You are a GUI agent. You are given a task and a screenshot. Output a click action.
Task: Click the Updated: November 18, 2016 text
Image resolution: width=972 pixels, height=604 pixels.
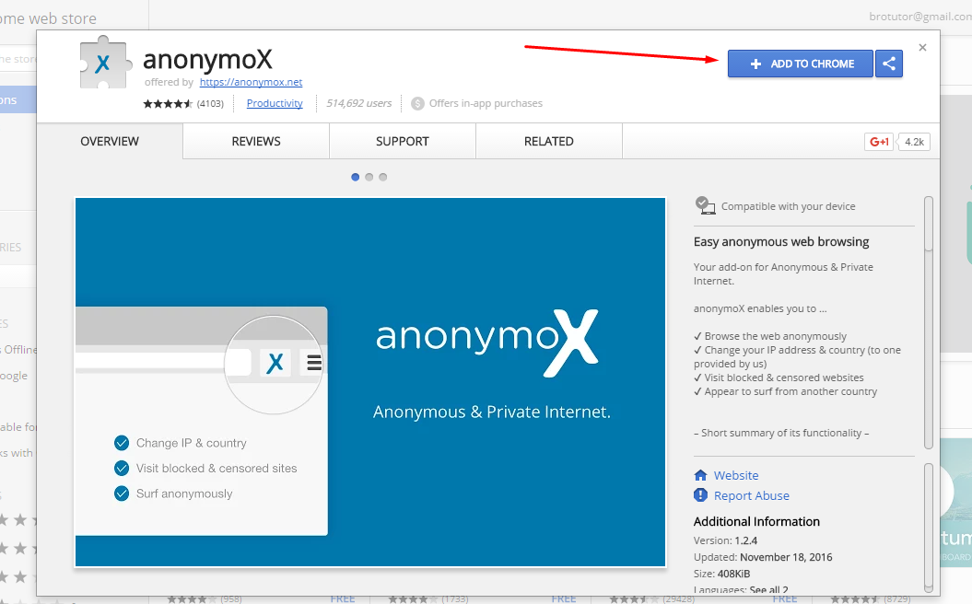763,557
